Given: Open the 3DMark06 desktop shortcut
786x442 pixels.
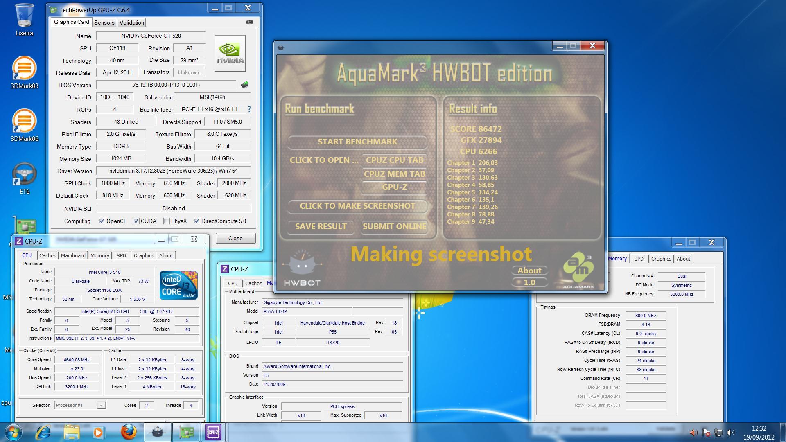Looking at the screenshot, I should (x=24, y=125).
